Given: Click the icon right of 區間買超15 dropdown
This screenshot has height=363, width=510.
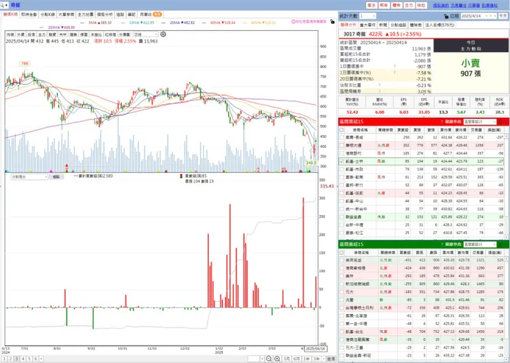Looking at the screenshot, I should pos(500,122).
